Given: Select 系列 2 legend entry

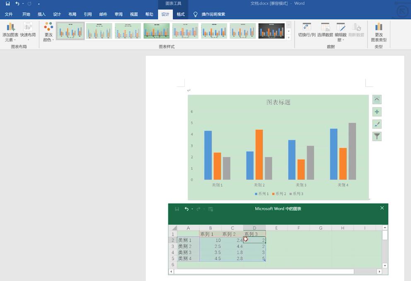Looking at the screenshot, I should click(x=279, y=194).
